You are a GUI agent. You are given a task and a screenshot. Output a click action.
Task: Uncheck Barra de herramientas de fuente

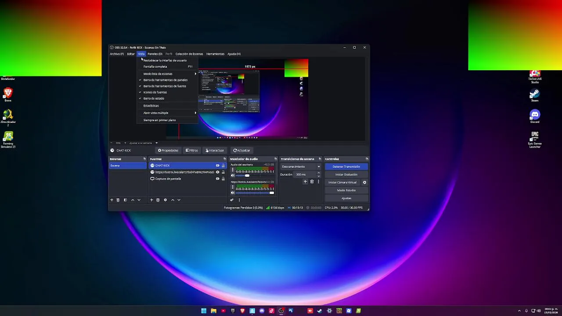pos(167,86)
